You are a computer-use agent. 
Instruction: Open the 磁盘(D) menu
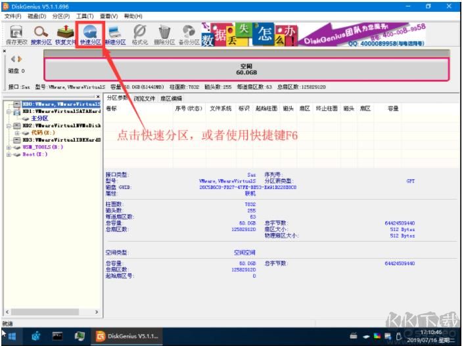coord(37,16)
